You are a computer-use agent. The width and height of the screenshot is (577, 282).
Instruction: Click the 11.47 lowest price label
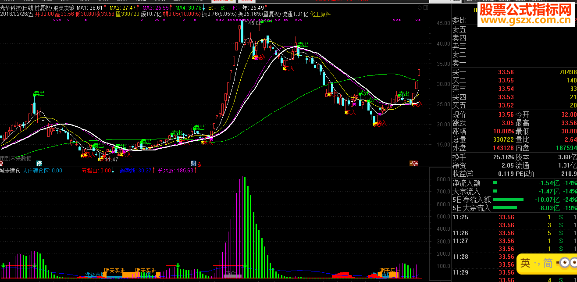click(x=111, y=160)
